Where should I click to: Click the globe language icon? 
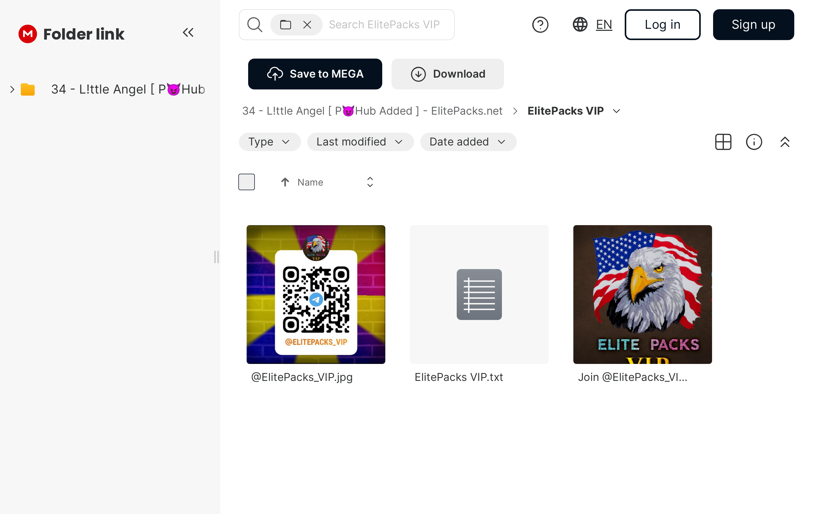pos(580,25)
